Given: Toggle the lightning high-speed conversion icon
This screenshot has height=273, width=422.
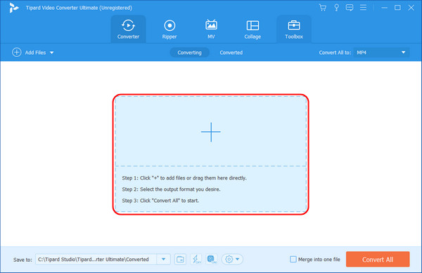Looking at the screenshot, I should coord(196,259).
